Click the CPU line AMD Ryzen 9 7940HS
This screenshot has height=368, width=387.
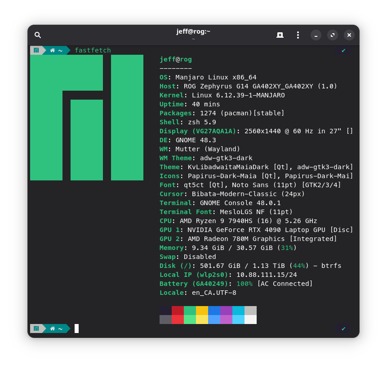point(238,221)
